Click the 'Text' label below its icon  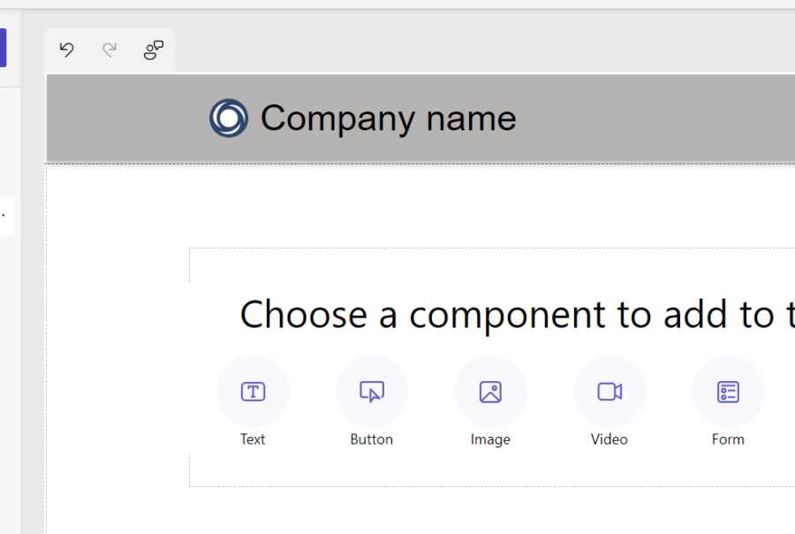tap(253, 439)
